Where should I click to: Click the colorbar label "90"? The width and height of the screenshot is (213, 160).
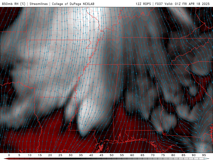pos(194,155)
